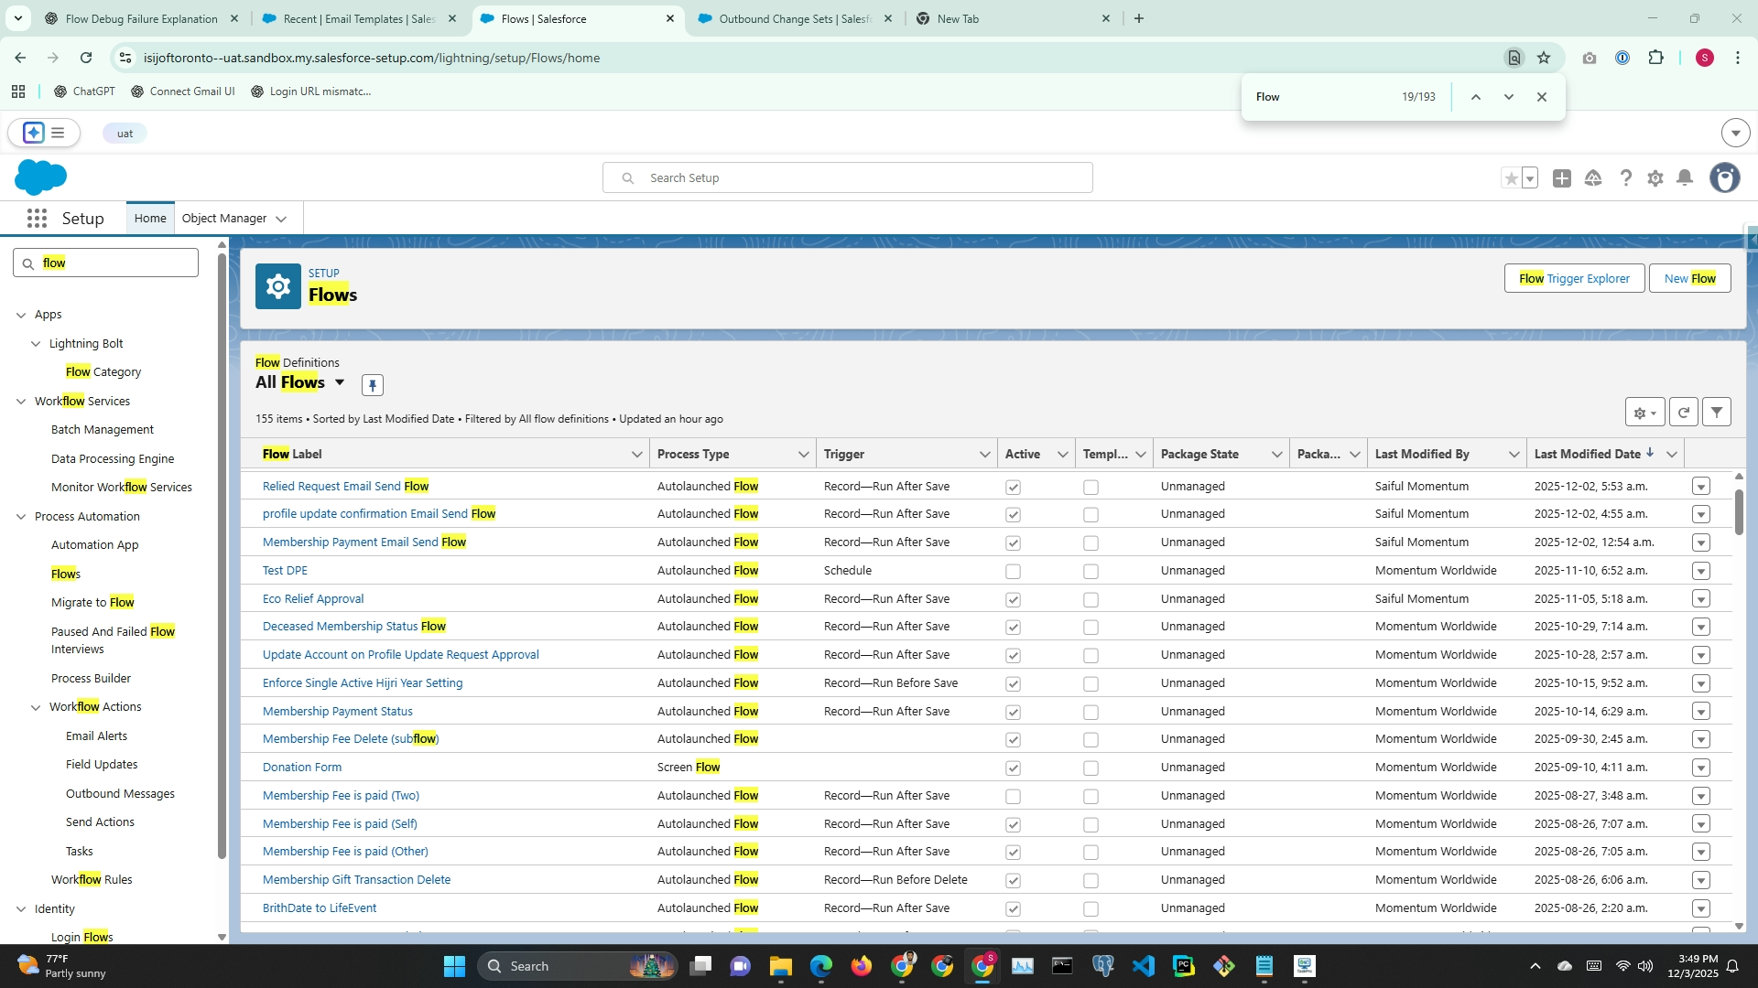This screenshot has width=1758, height=988.
Task: Click the App Launcher dots icon
Action: (x=37, y=219)
